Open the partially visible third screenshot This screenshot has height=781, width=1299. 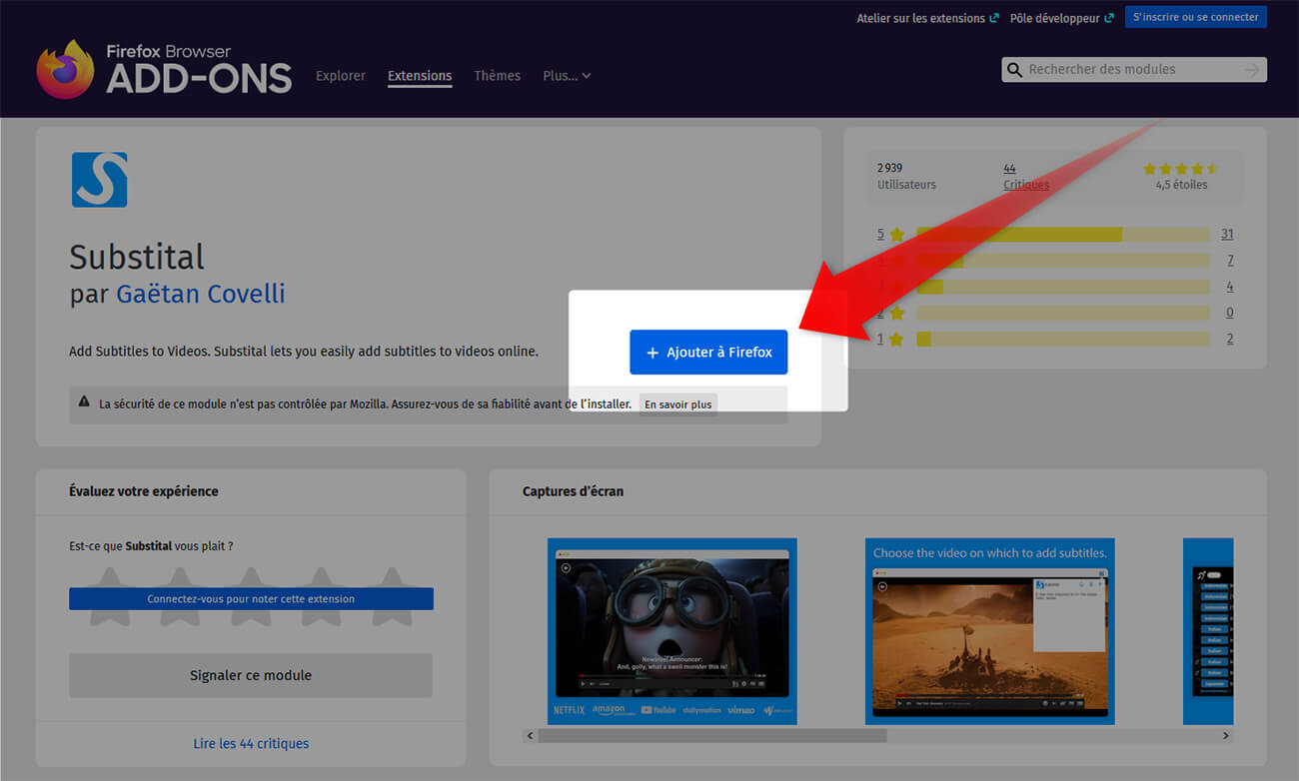[1208, 631]
